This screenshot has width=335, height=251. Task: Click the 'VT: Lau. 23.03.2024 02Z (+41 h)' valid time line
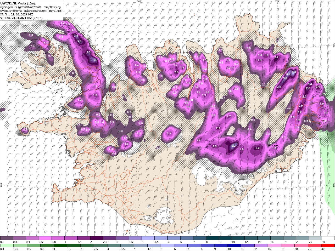[x=21, y=18]
